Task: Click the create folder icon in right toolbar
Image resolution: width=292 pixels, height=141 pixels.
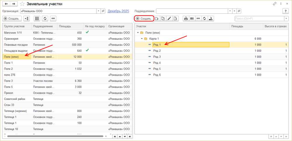Action: (157, 19)
